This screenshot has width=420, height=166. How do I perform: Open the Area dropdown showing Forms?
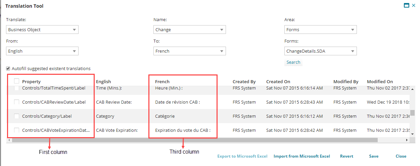point(320,30)
